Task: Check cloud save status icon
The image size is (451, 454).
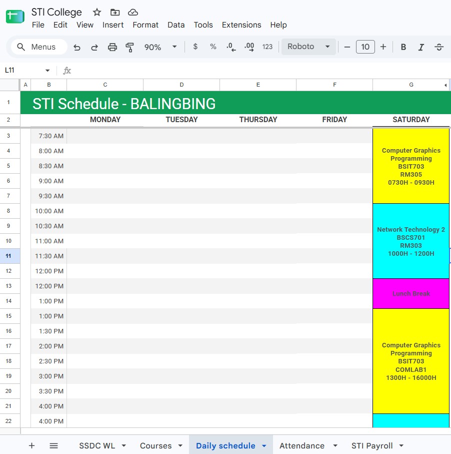Action: tap(133, 12)
